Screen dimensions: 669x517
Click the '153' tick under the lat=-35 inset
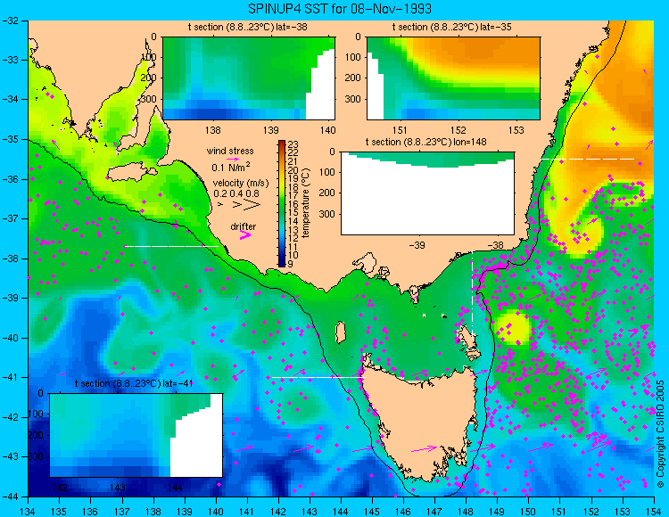[x=516, y=130]
